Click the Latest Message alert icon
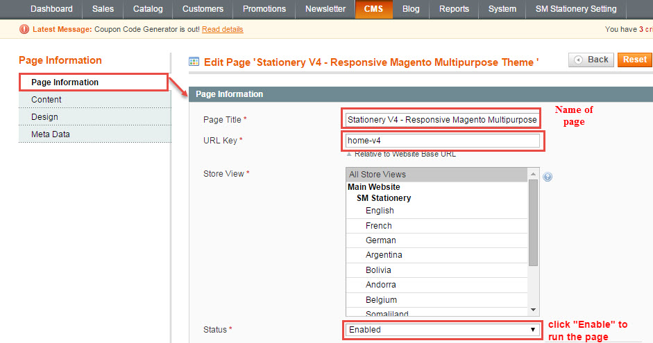653x343 pixels. tap(24, 29)
